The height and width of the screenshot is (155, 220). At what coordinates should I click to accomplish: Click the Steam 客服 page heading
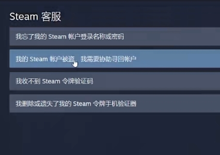click(35, 17)
